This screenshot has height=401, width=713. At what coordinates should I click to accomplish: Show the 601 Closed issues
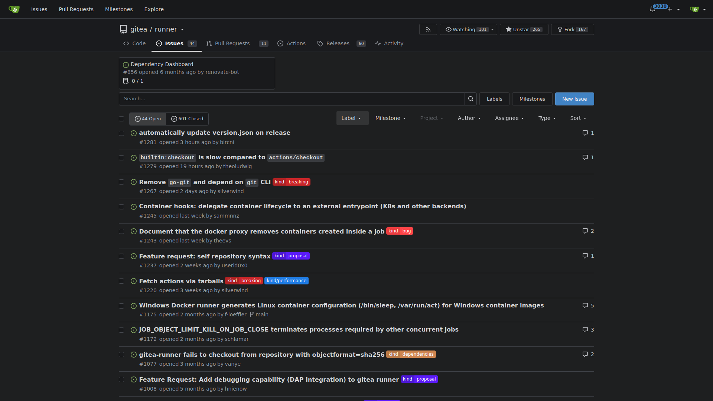[x=187, y=119]
